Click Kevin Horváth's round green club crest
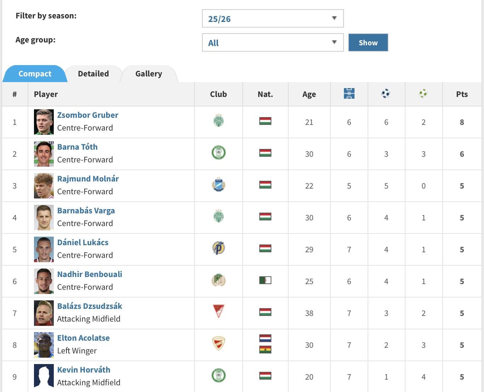 [x=219, y=375]
